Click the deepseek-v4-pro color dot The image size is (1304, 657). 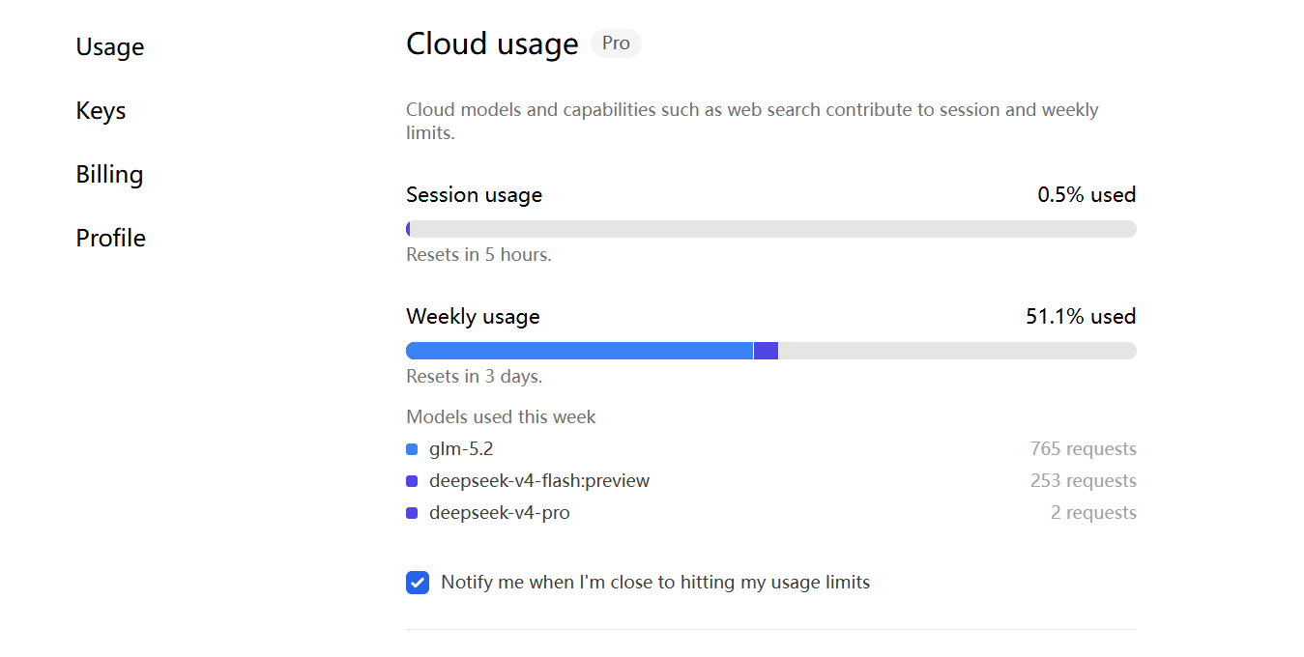(x=412, y=513)
